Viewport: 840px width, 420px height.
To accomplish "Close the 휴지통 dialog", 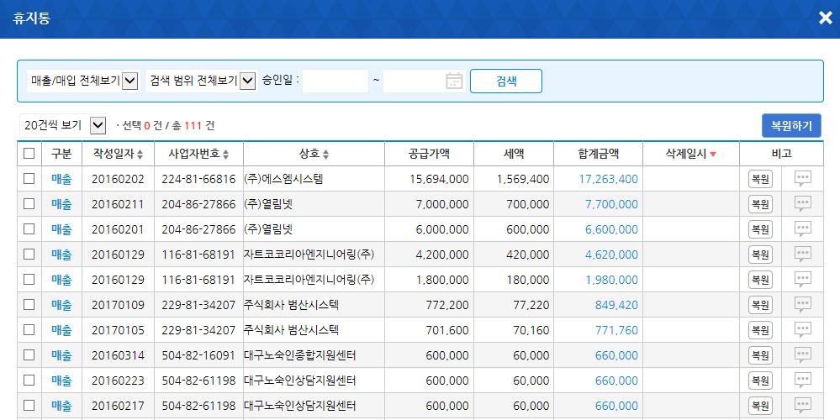I will coord(826,18).
